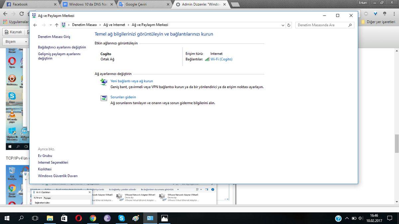Click the volume icon in system tray

click(x=361, y=218)
